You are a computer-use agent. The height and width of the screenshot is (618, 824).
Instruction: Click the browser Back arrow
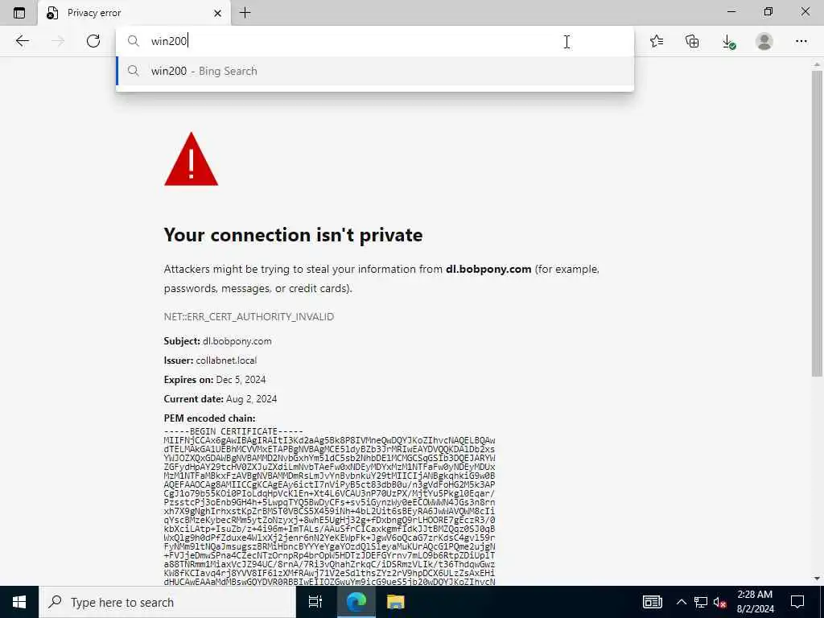(x=22, y=41)
